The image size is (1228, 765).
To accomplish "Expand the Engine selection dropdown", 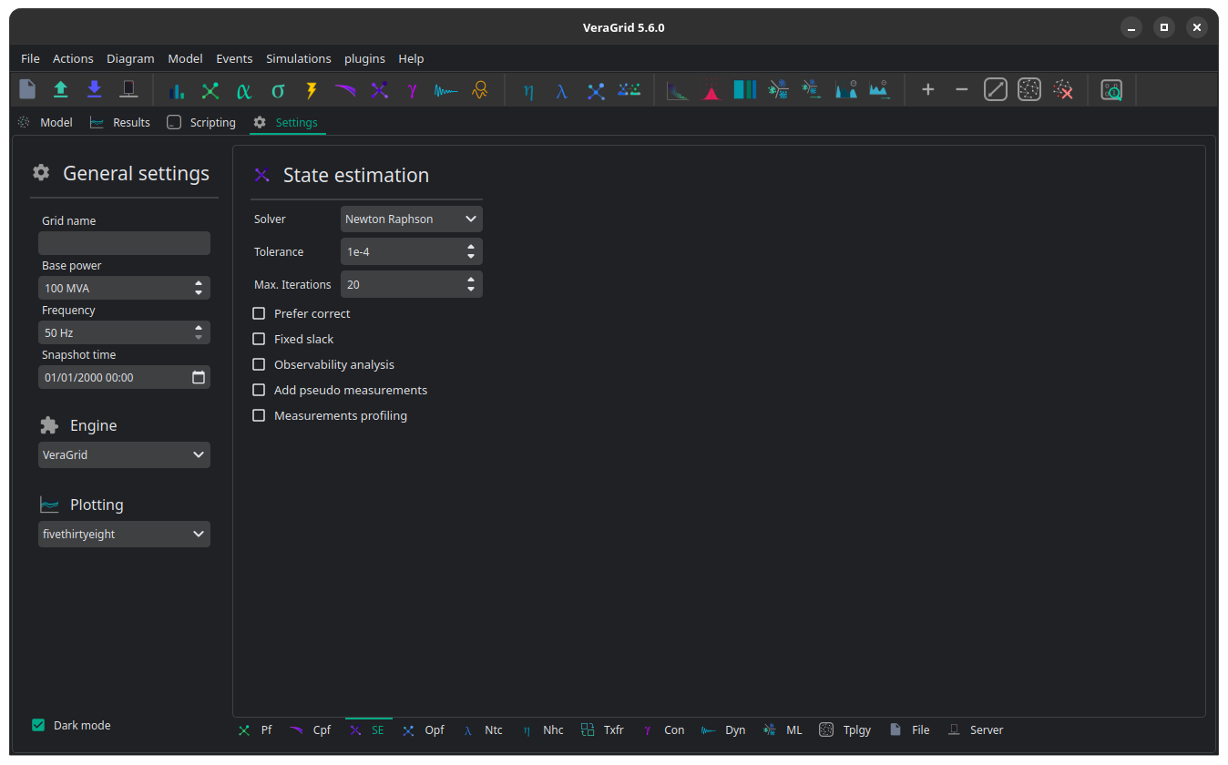I will pos(124,454).
